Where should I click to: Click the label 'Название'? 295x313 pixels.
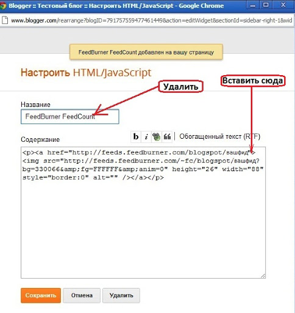tap(35, 105)
